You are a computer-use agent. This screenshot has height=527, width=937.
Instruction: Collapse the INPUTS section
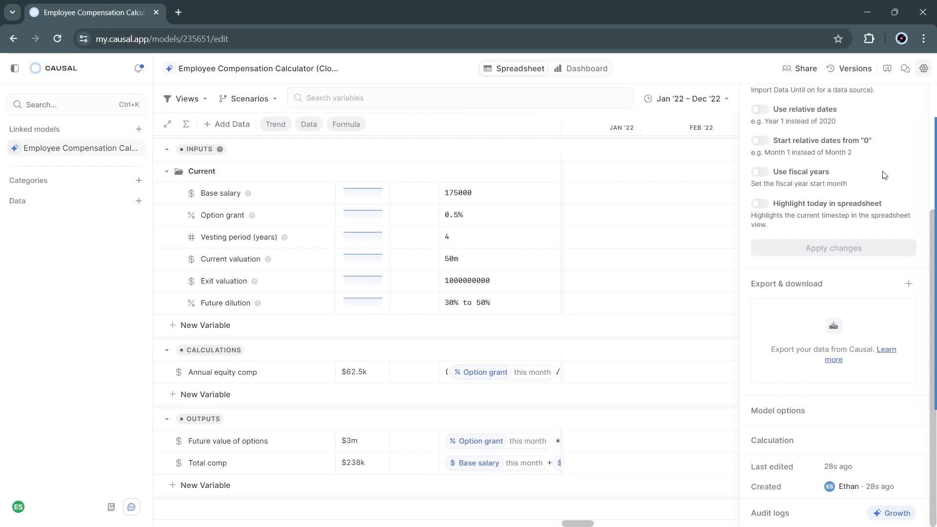pyautogui.click(x=167, y=149)
